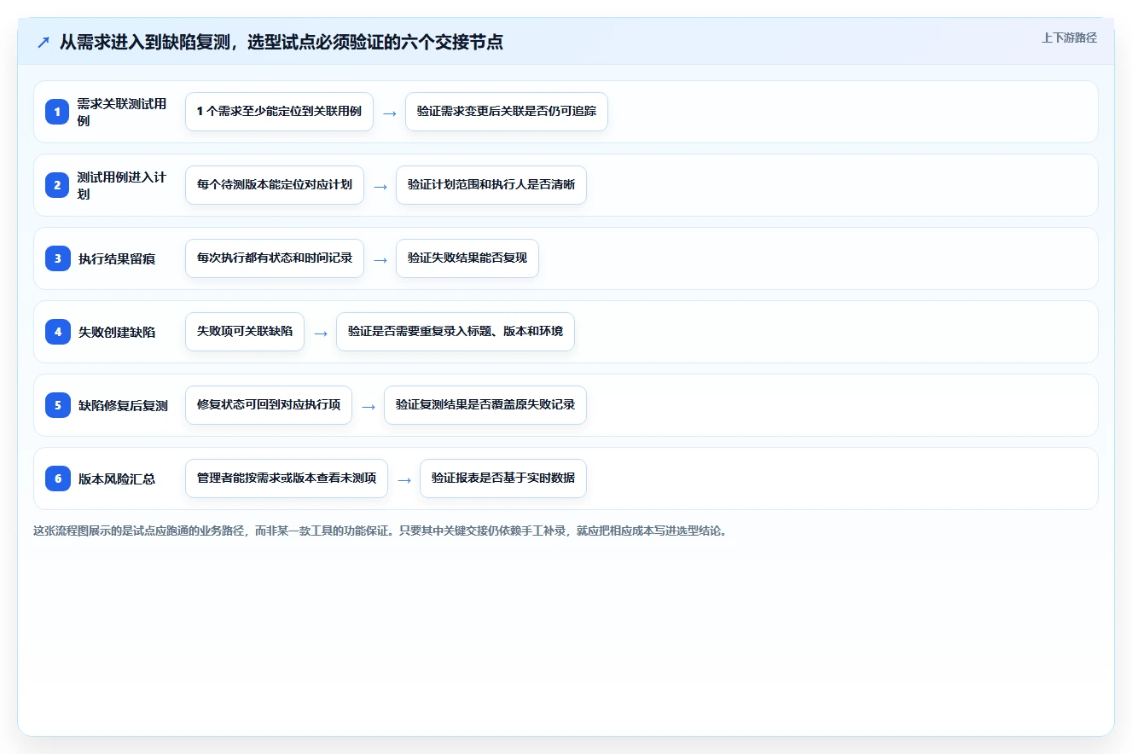
Task: Click the 管理者能按需求或版本查看未测项 box
Action: tap(287, 478)
